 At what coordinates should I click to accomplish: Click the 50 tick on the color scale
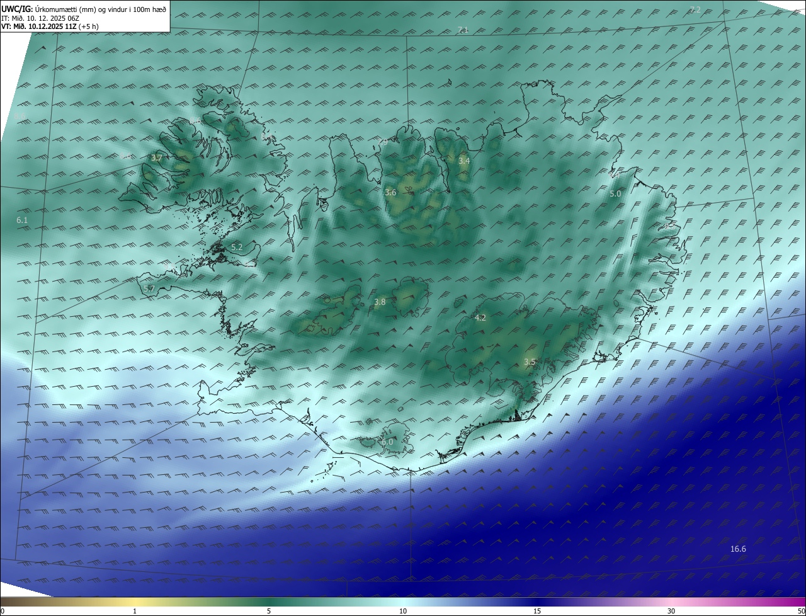801,611
